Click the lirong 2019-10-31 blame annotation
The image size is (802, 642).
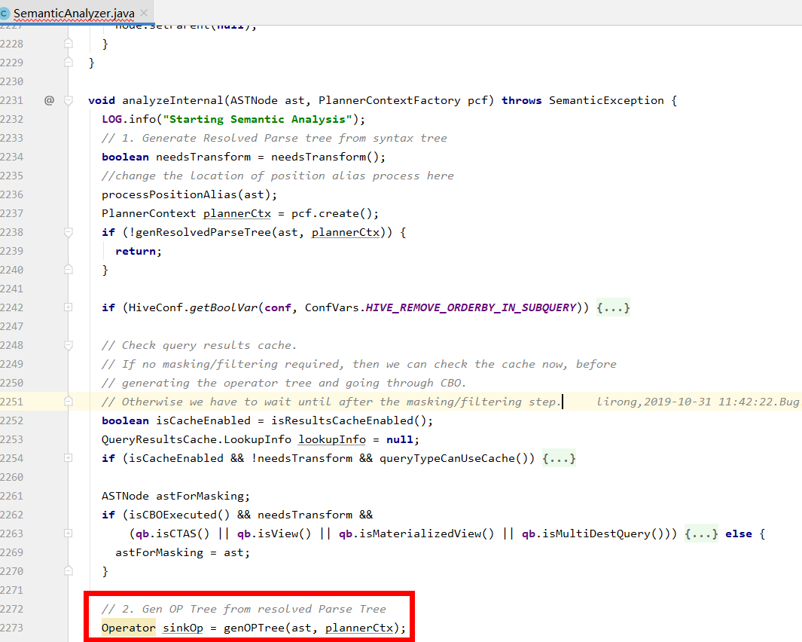698,402
